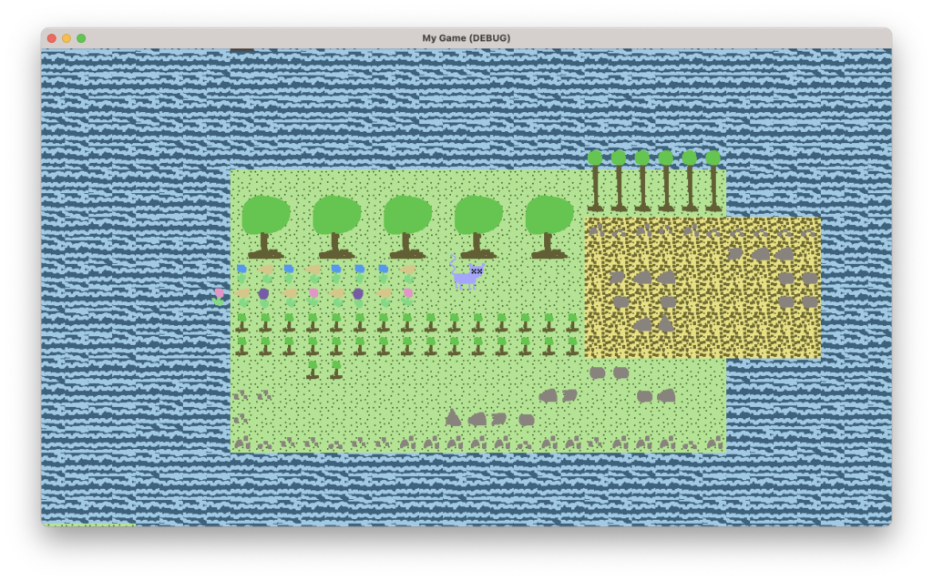933x581 pixels.
Task: Pick the right purple flower
Action: [x=358, y=298]
